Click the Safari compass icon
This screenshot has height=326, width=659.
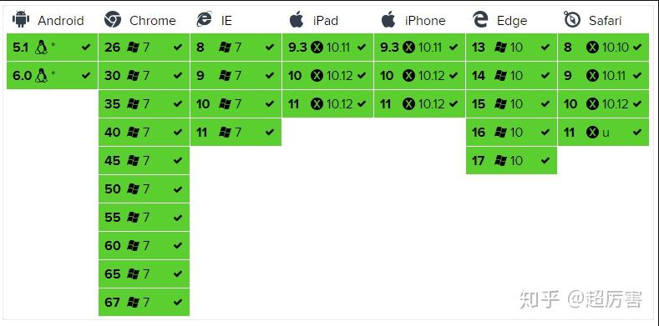point(572,19)
